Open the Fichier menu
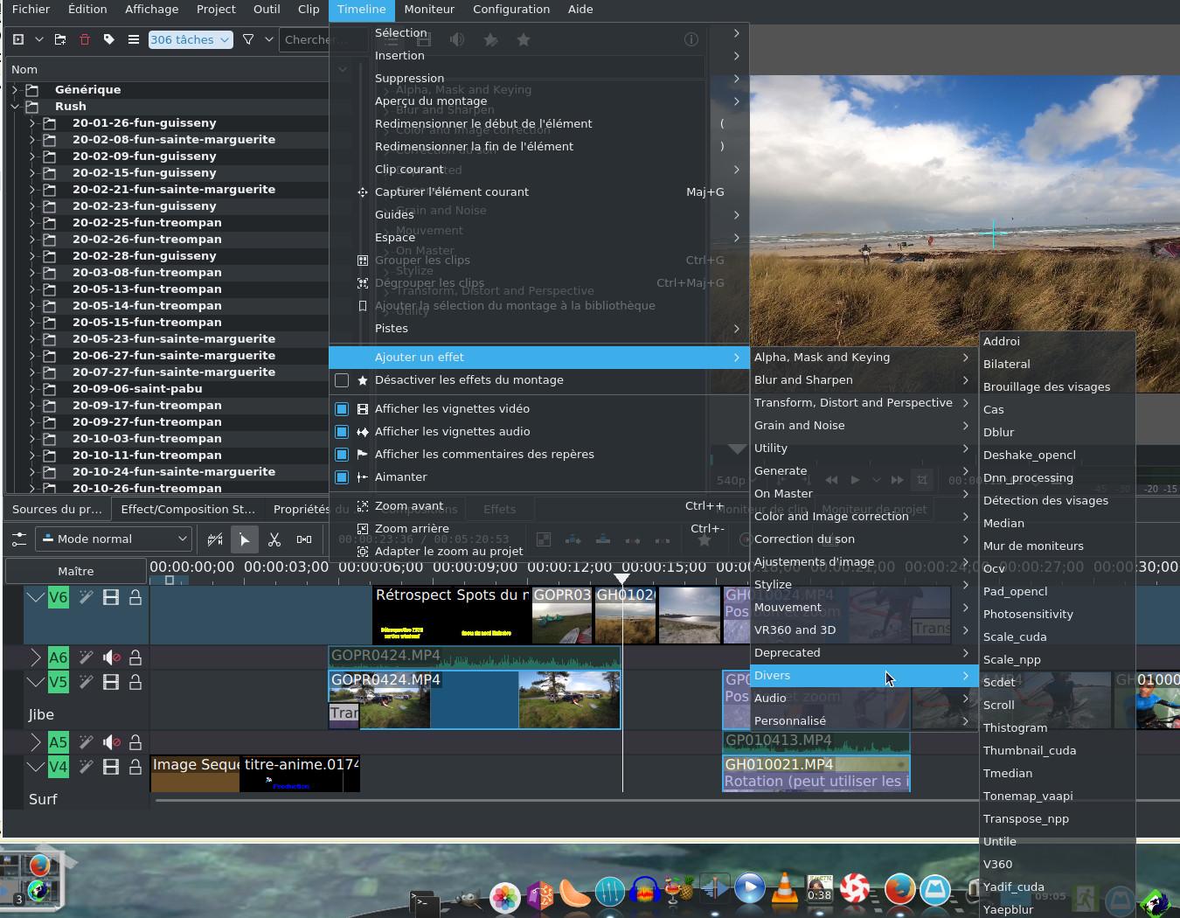1180x918 pixels. (x=31, y=10)
